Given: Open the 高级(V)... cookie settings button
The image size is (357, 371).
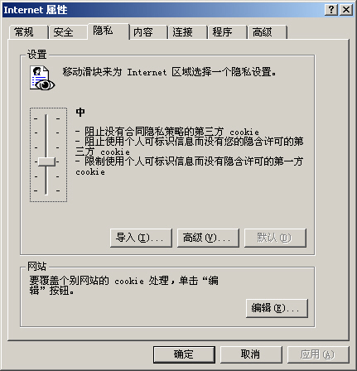Looking at the screenshot, I should coord(208,238).
